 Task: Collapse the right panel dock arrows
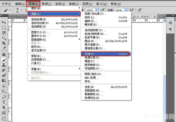coord(173,16)
